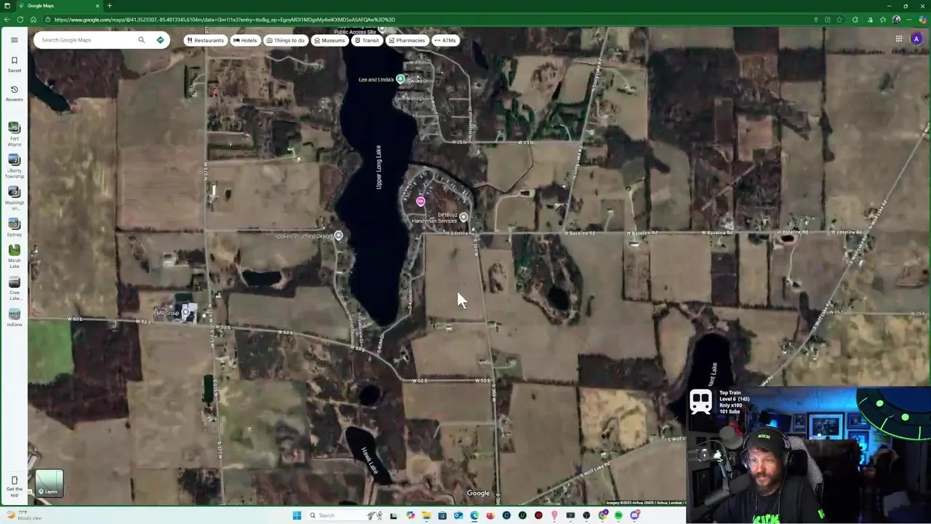
Task: Bookmark this page with the star icon
Action: pos(839,20)
